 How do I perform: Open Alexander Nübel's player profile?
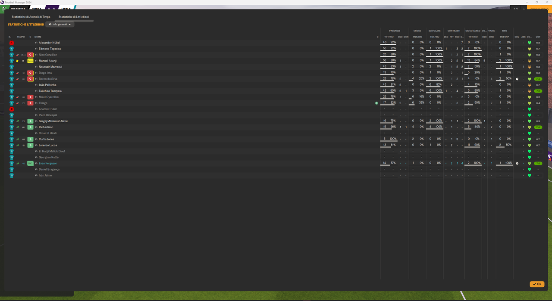click(50, 43)
